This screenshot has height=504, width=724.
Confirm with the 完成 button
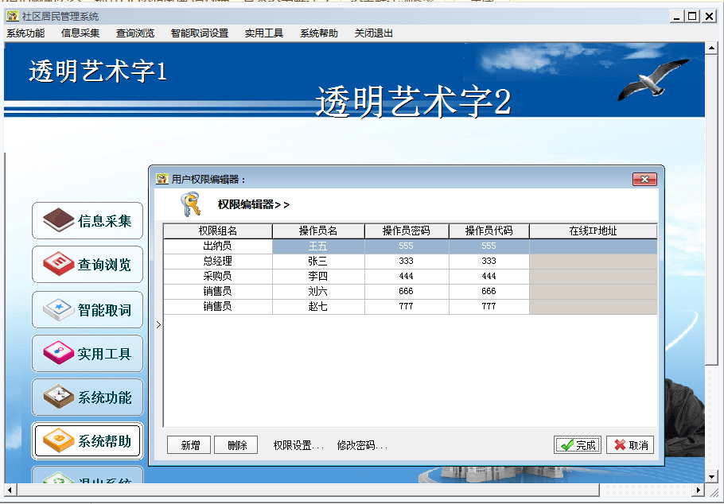coord(578,445)
